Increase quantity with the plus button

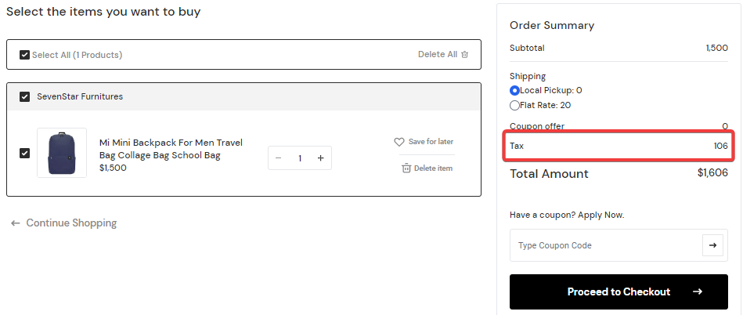pyautogui.click(x=320, y=158)
